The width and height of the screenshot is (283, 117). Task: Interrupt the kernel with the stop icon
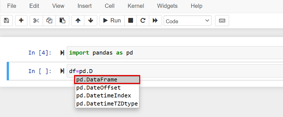(130, 21)
